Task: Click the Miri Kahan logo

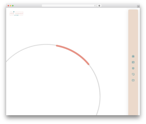Action: click(x=16, y=13)
